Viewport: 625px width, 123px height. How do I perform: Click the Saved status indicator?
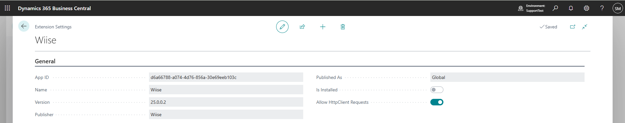(548, 27)
